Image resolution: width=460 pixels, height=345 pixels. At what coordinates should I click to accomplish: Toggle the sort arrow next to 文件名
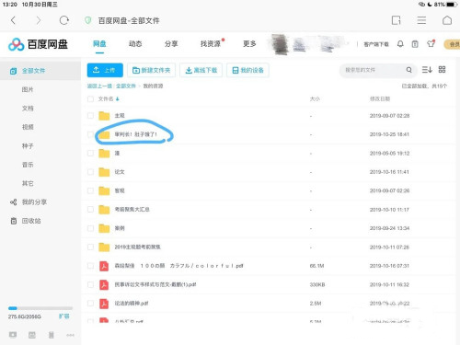[x=118, y=98]
